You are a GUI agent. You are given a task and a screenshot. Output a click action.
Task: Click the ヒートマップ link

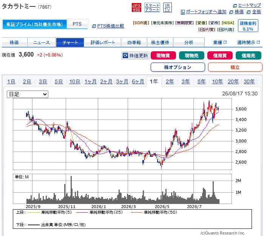click(x=250, y=5)
